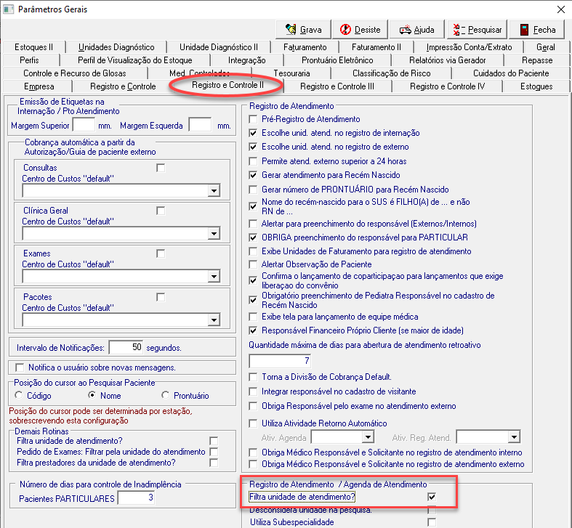Uncheck Filtra unidade de atendimento in Agenda section
The image size is (572, 528).
(432, 497)
